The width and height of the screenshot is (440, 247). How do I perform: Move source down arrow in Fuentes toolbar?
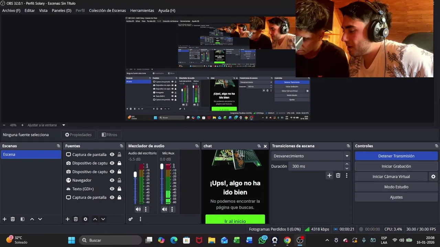103,219
